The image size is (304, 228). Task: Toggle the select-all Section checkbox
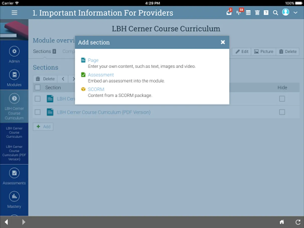click(37, 88)
